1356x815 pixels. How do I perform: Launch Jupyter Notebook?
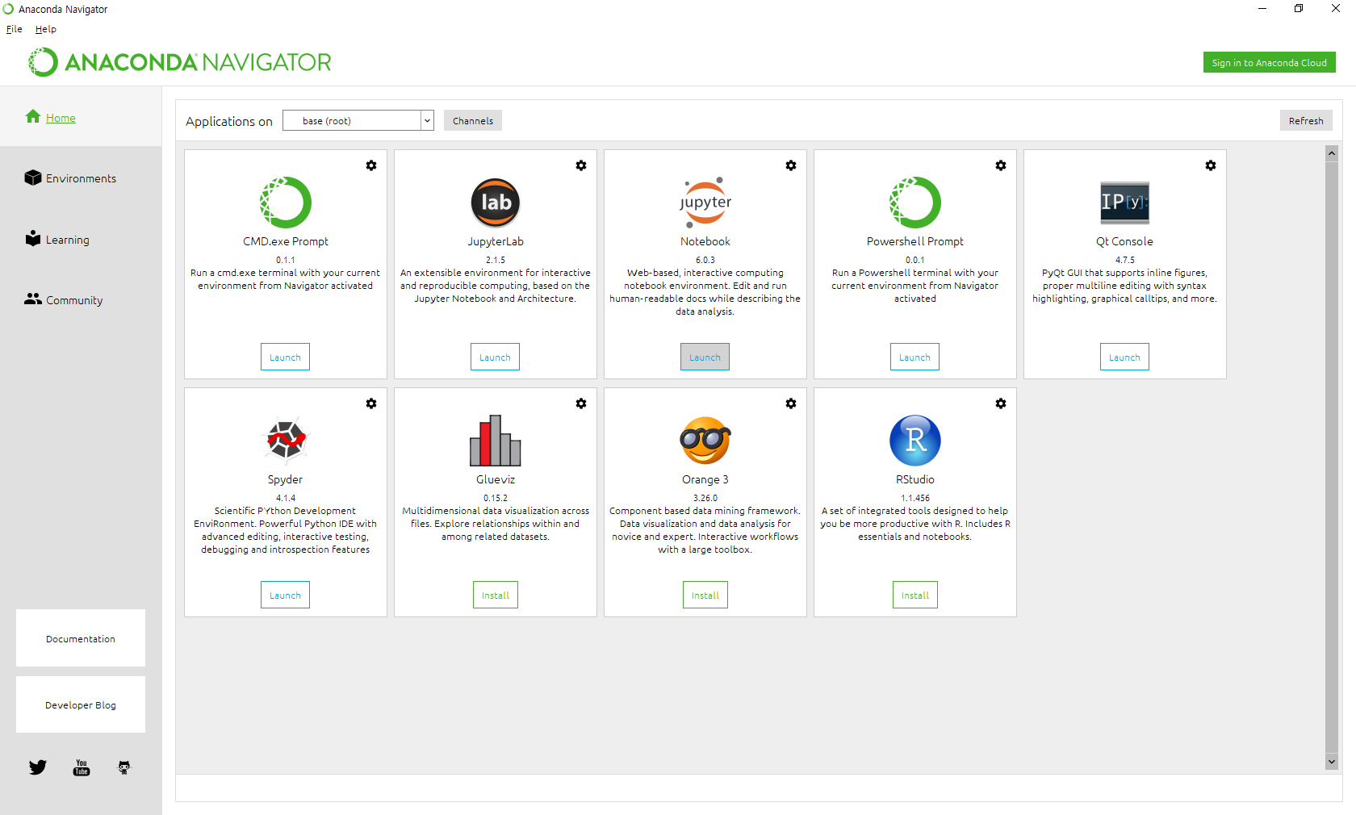point(705,357)
